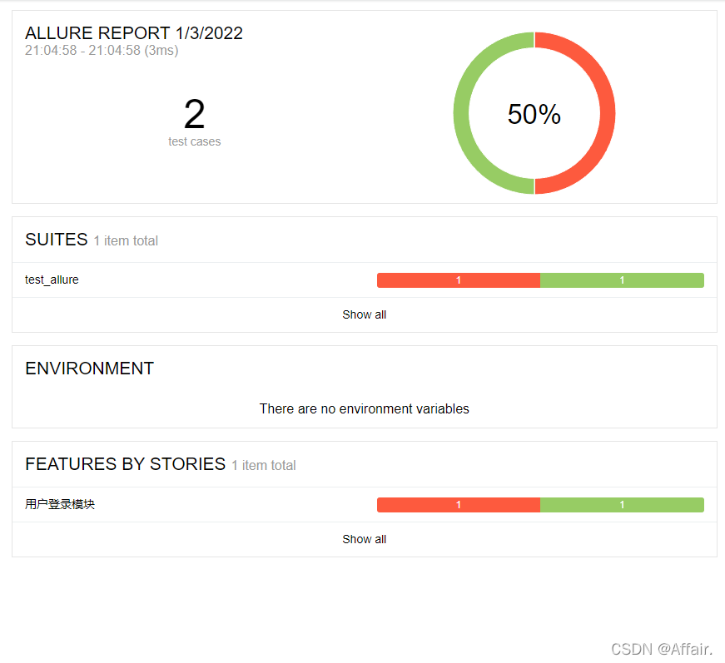Open the test_allure suite link
The height and width of the screenshot is (663, 725).
pyautogui.click(x=52, y=280)
